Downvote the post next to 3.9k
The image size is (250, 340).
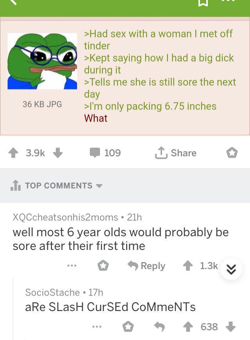click(x=58, y=153)
